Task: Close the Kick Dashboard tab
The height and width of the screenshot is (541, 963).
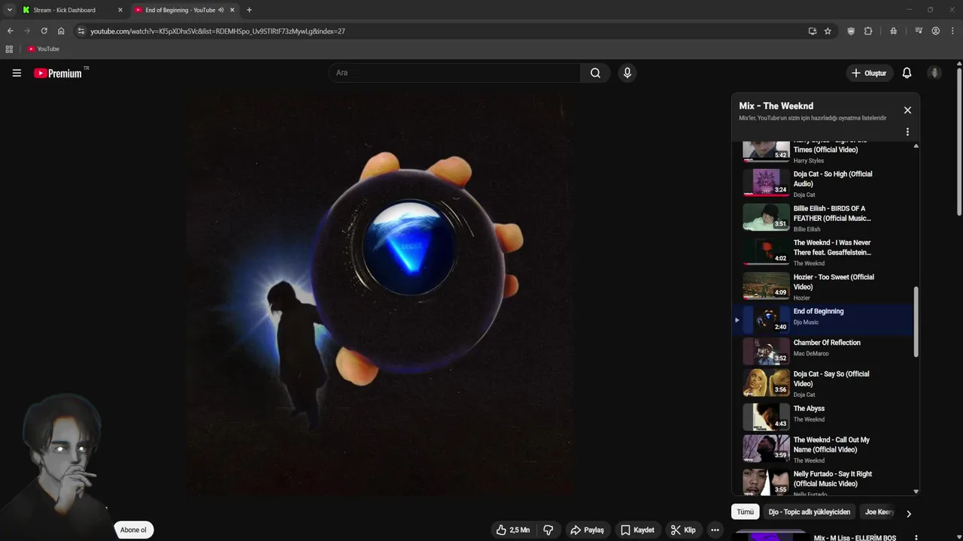Action: coord(120,10)
